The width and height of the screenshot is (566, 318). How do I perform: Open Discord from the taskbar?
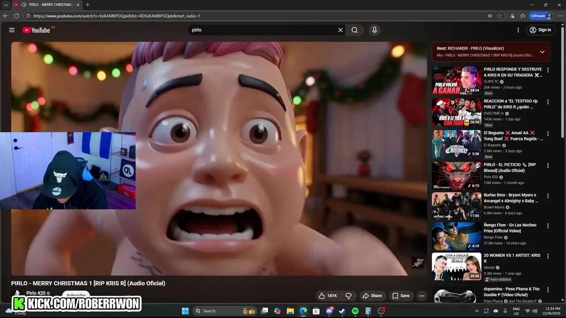(x=329, y=311)
